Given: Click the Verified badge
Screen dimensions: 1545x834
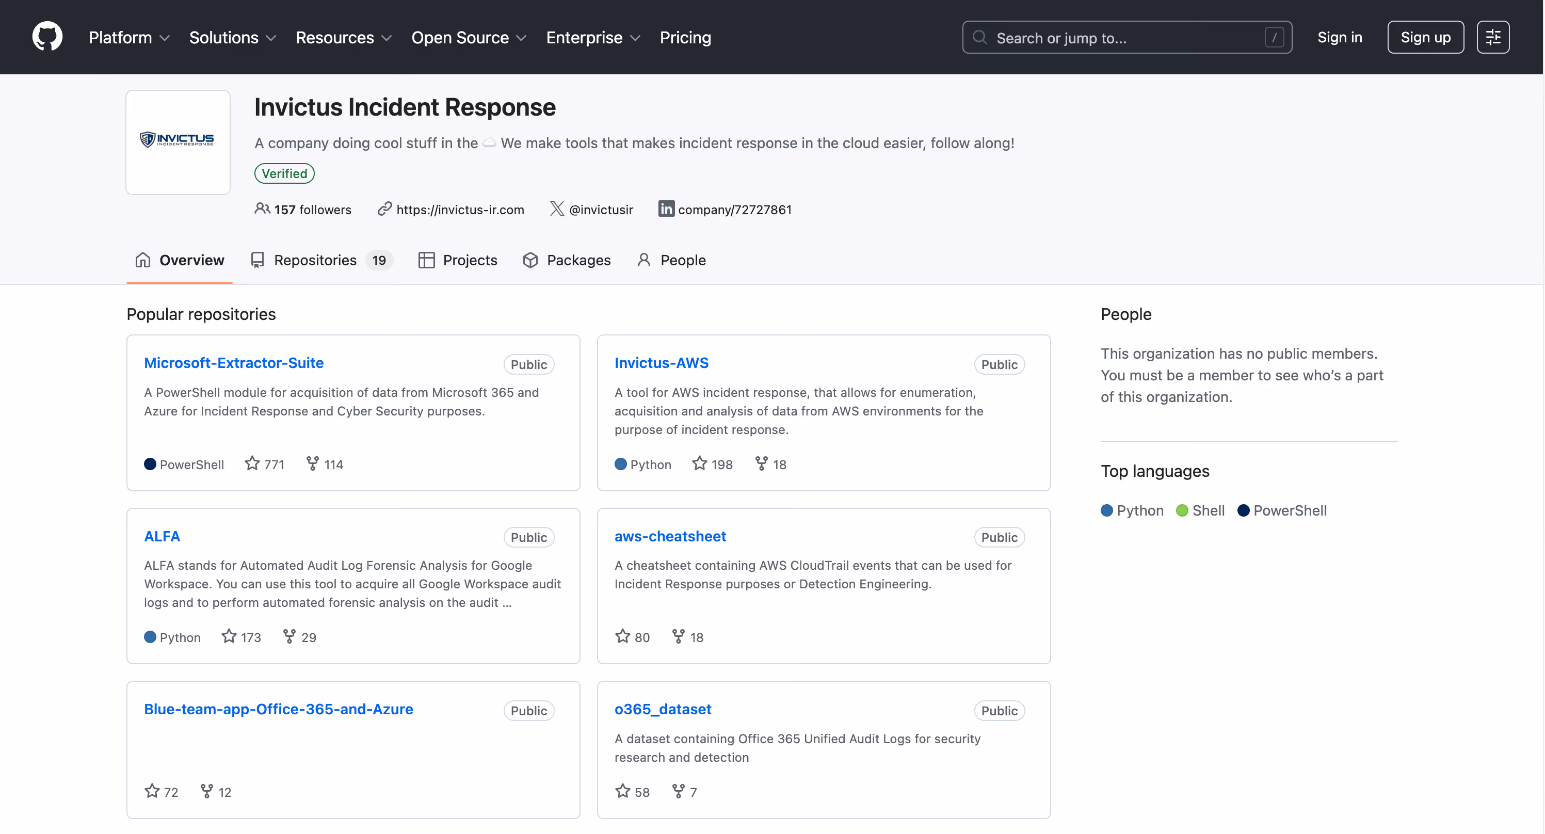Looking at the screenshot, I should click(x=284, y=173).
